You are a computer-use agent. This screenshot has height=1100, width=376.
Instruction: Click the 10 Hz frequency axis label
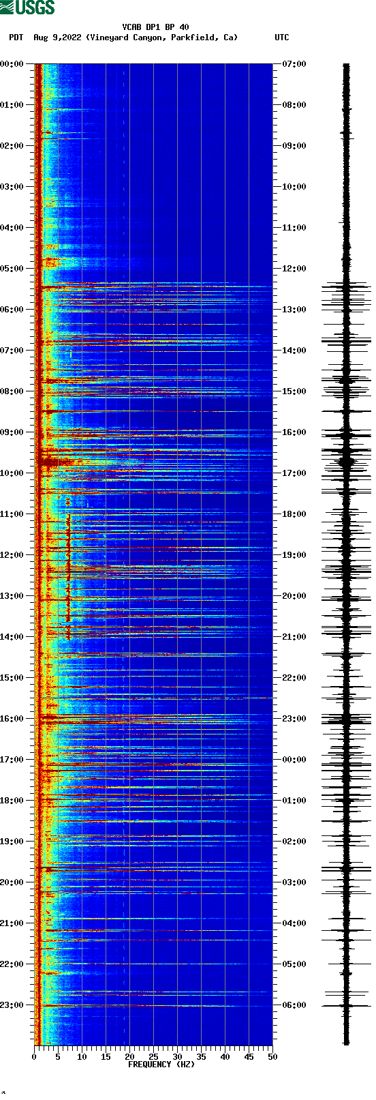82,1057
